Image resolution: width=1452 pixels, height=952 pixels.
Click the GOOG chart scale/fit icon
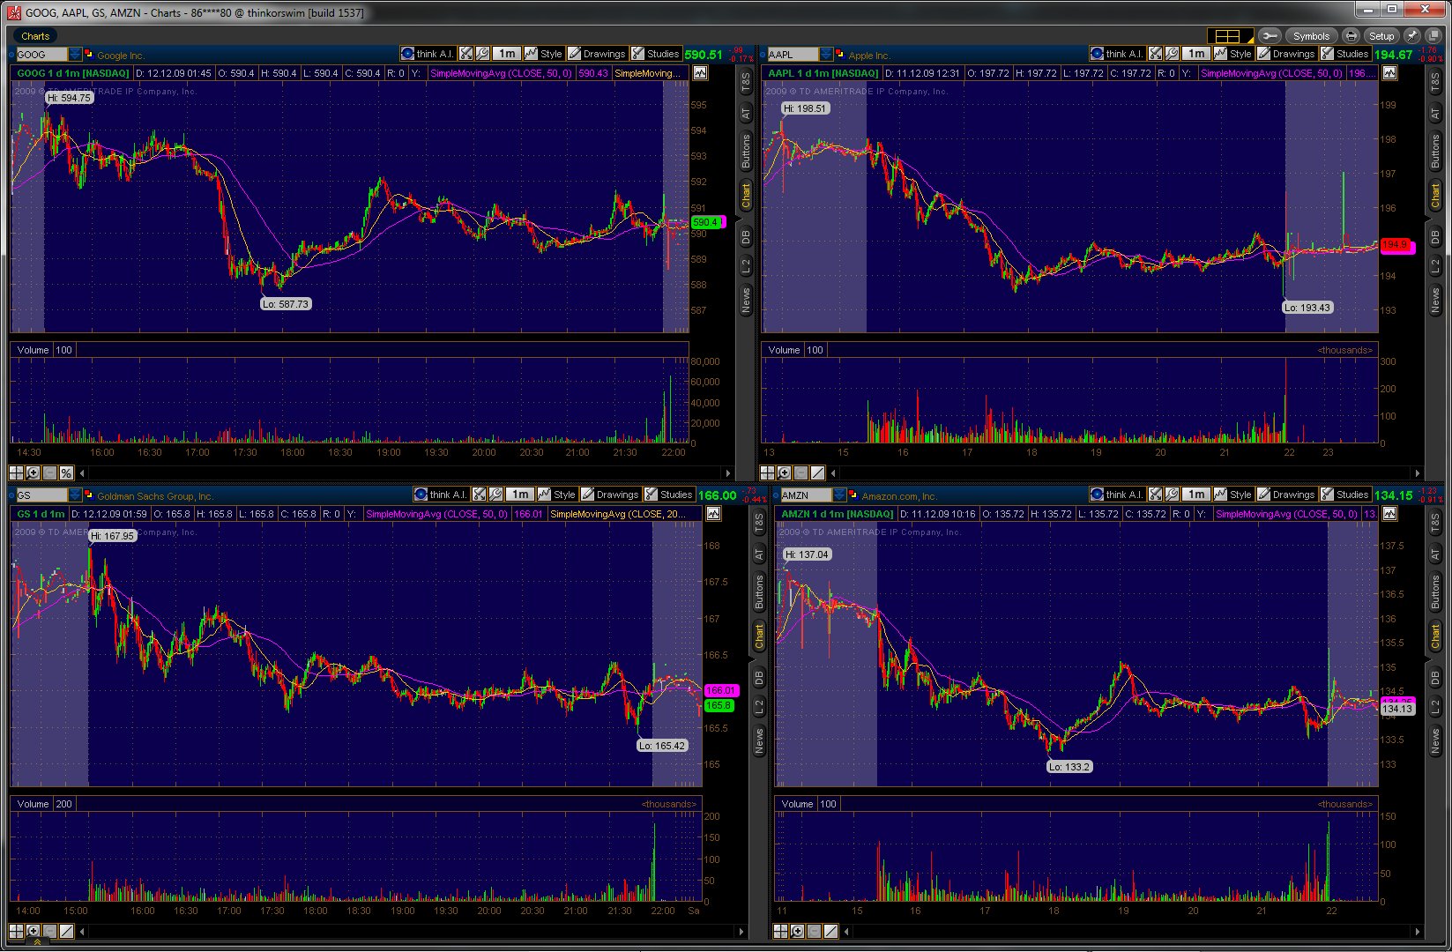tap(465, 54)
